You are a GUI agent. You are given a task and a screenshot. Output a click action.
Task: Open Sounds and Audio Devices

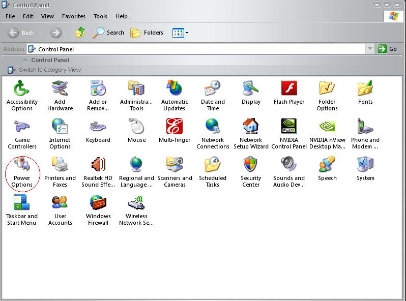pos(289,172)
